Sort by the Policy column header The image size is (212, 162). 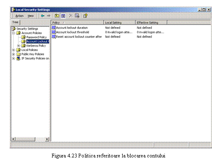pos(77,22)
